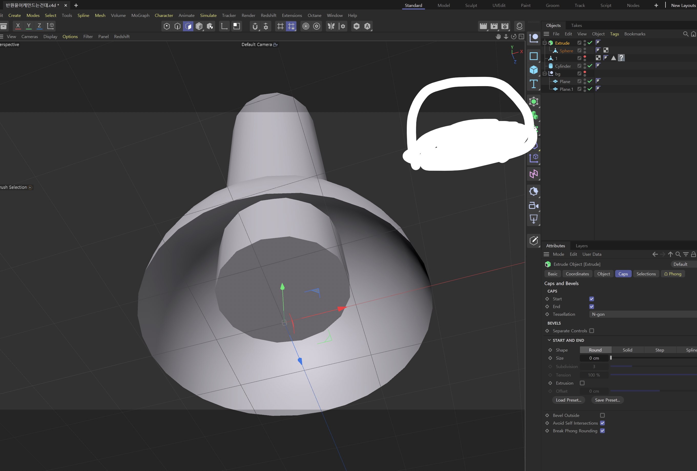Open the Default Camera selector
The width and height of the screenshot is (697, 471).
pyautogui.click(x=259, y=44)
